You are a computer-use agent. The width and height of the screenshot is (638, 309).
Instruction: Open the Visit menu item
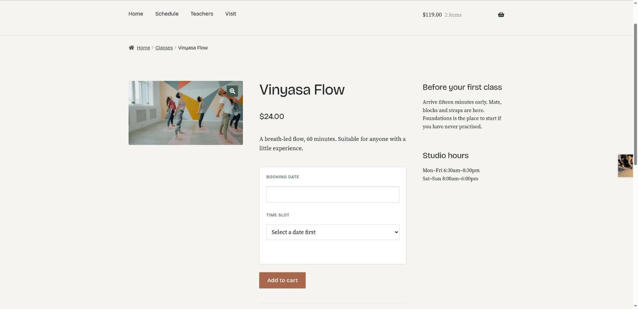click(231, 14)
